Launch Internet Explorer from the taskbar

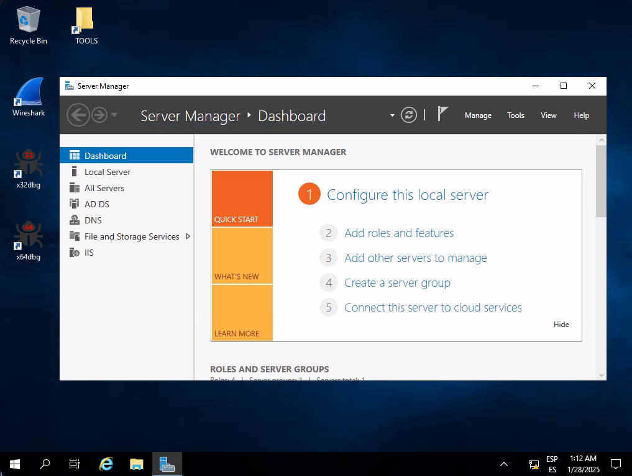coord(106,464)
